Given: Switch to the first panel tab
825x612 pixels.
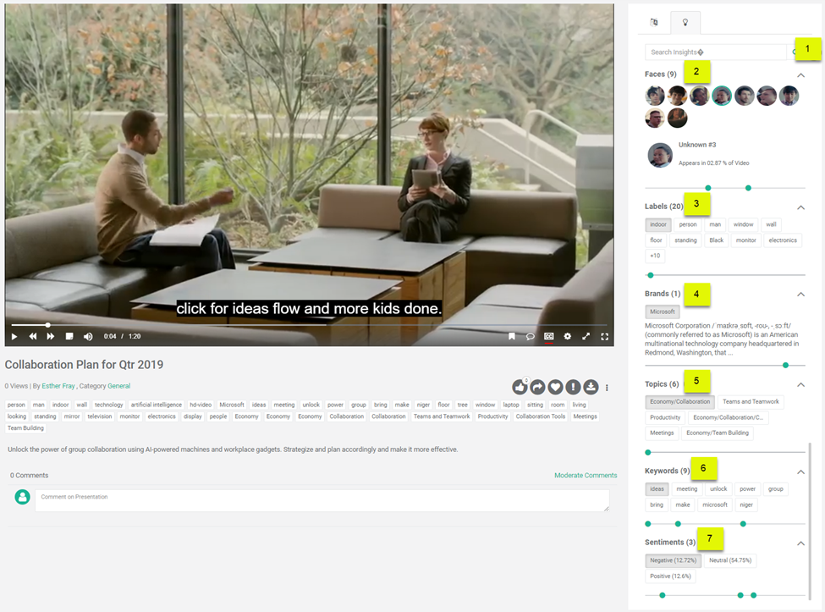Looking at the screenshot, I should 654,23.
